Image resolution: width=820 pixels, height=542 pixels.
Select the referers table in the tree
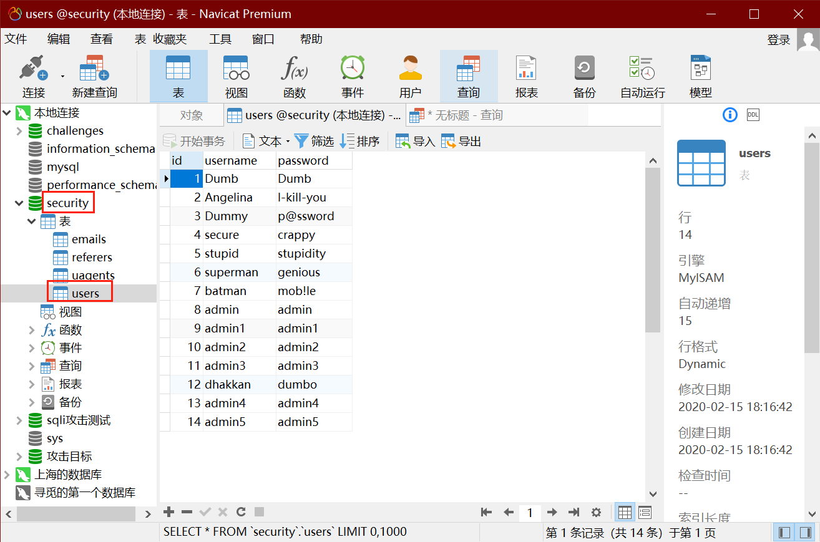pos(92,258)
